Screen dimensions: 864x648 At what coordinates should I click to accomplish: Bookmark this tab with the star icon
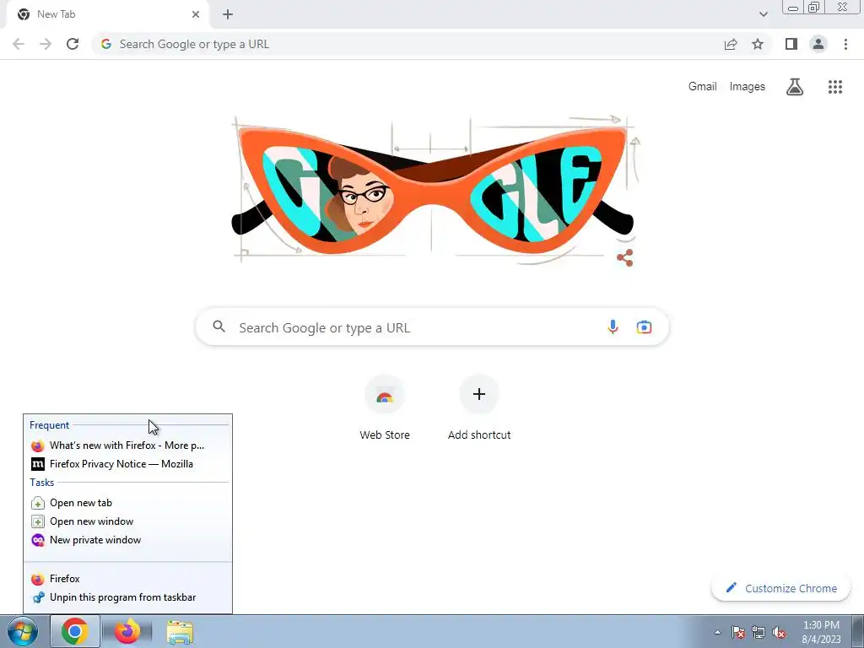758,44
